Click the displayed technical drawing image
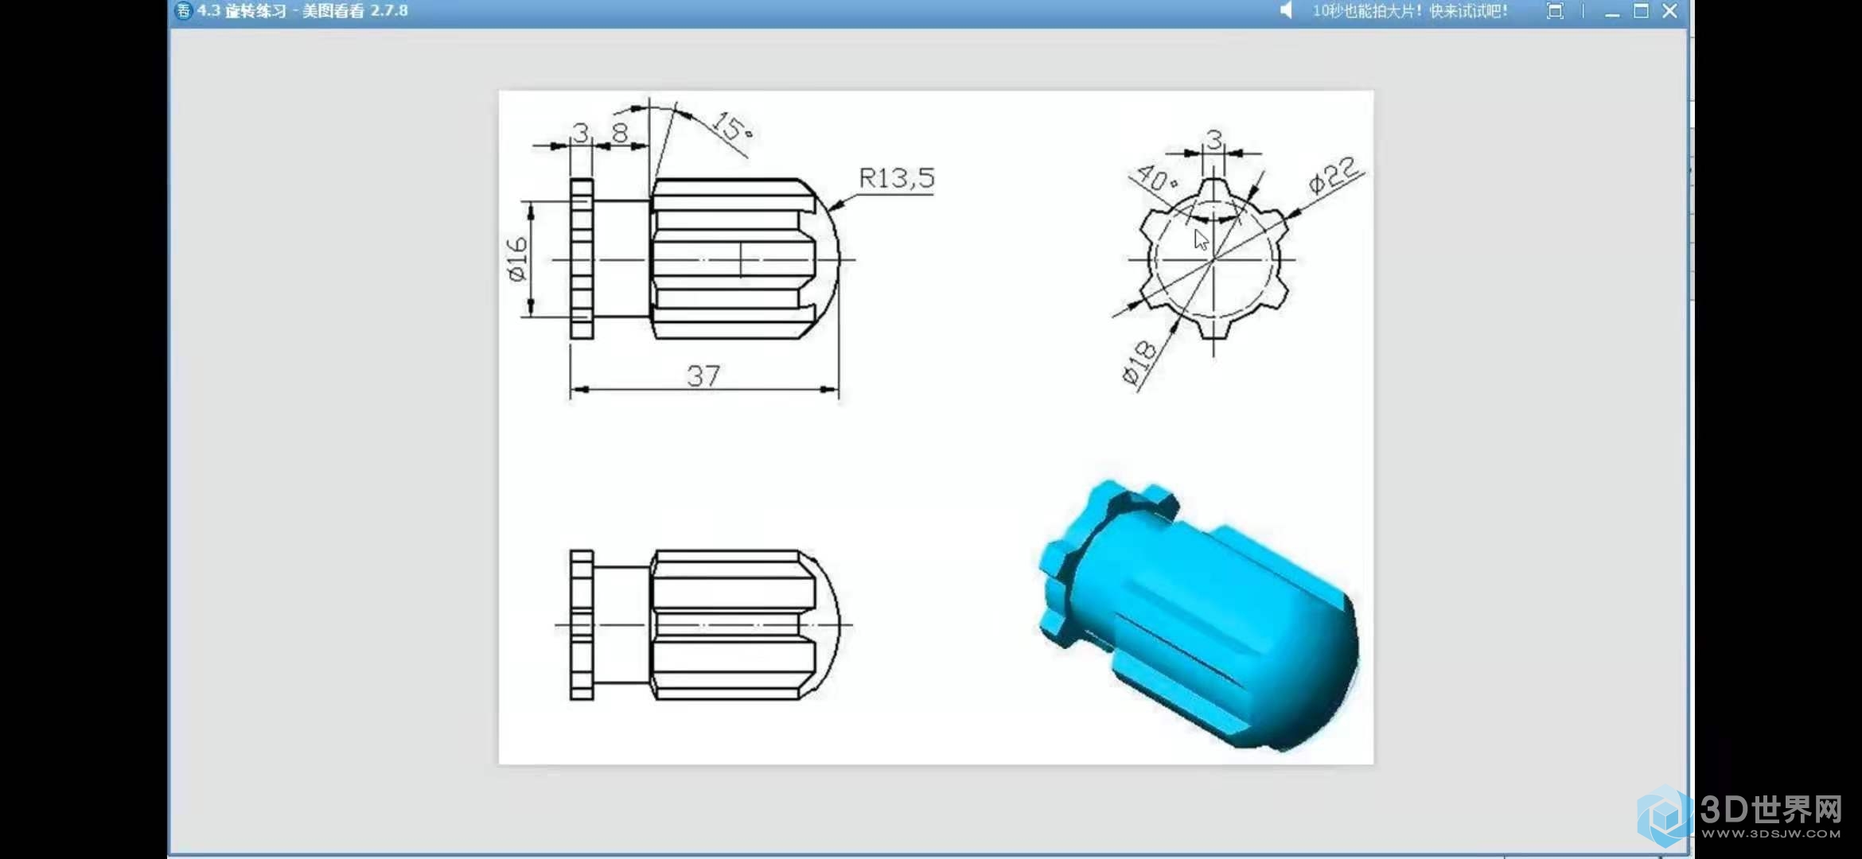 tap(936, 427)
